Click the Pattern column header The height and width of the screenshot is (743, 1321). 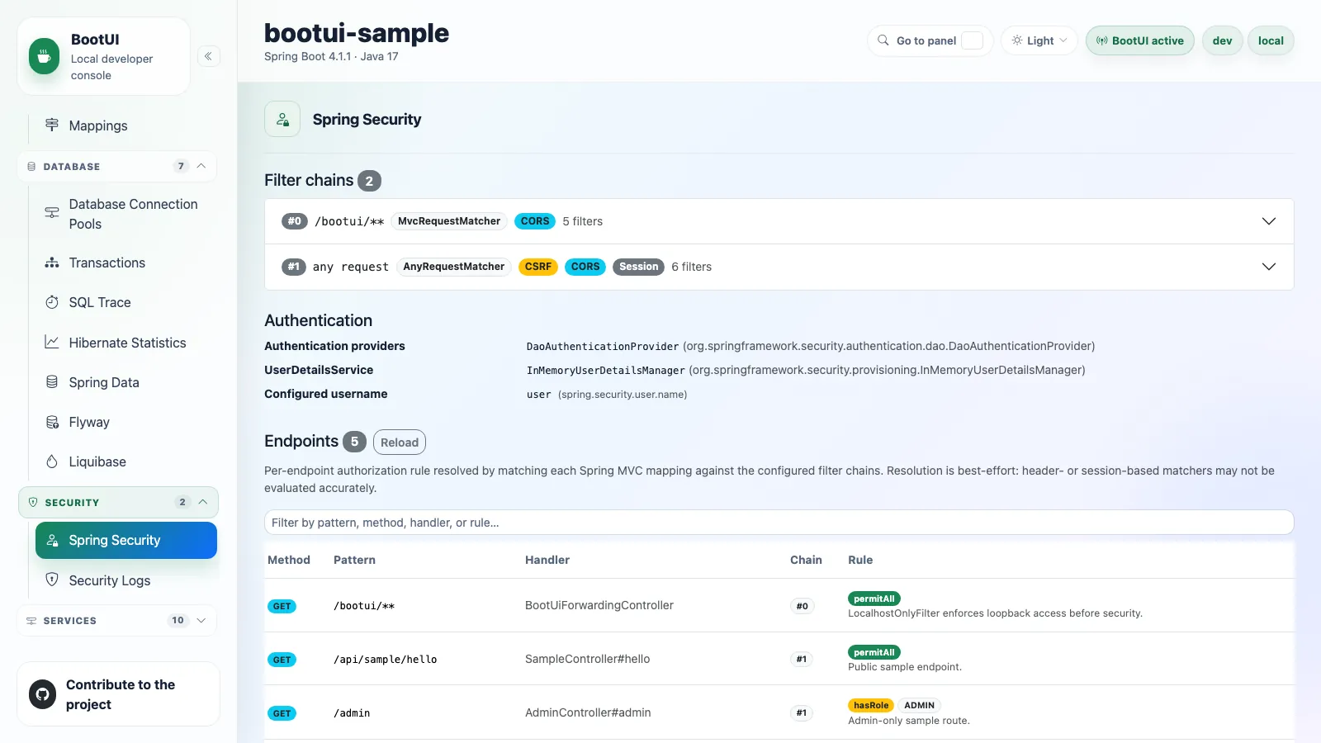(x=354, y=560)
